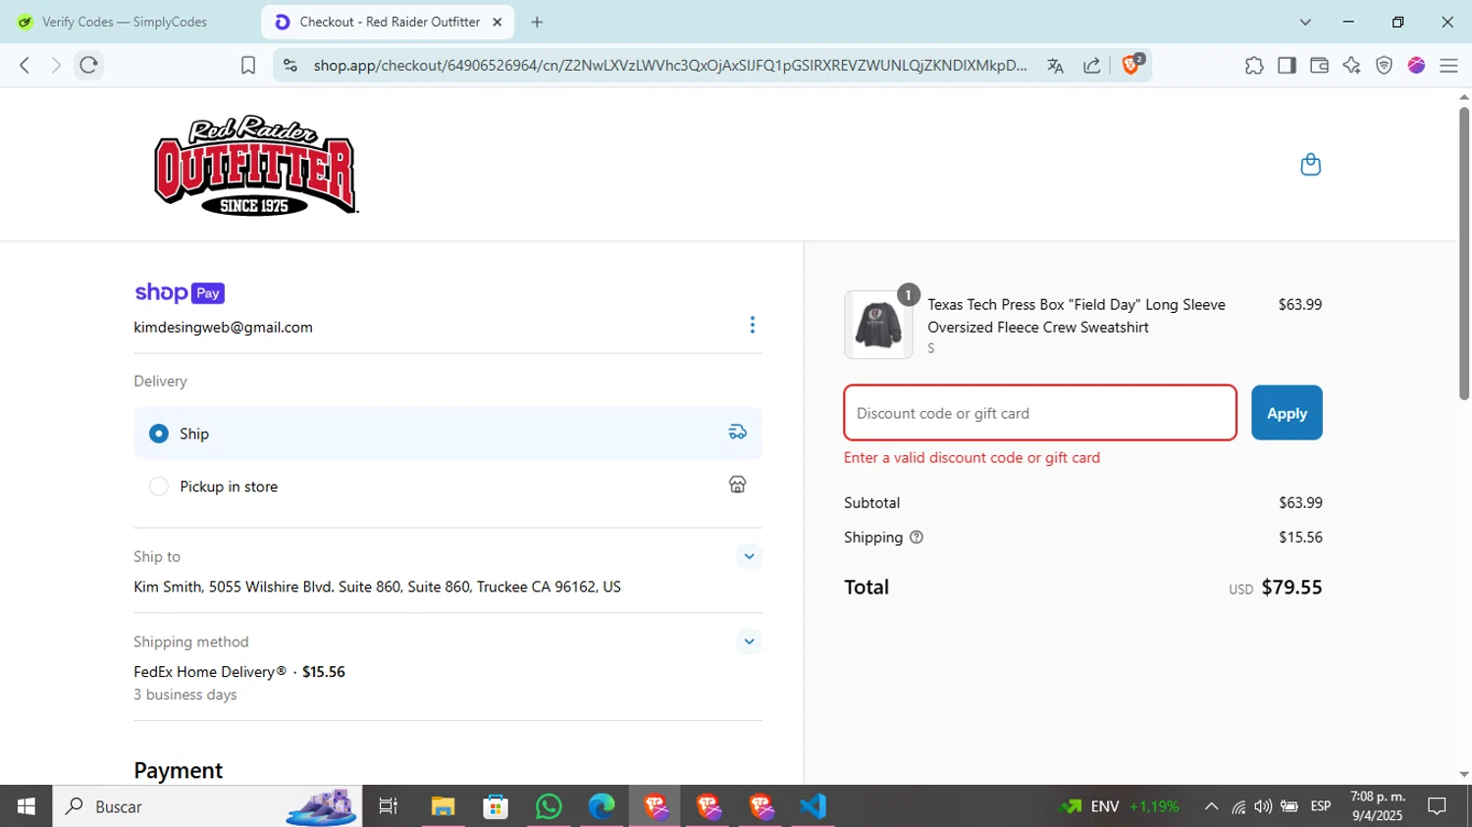Screen dimensions: 1472x827
Task: Open Microsoft Store from the taskbar
Action: [x=496, y=806]
